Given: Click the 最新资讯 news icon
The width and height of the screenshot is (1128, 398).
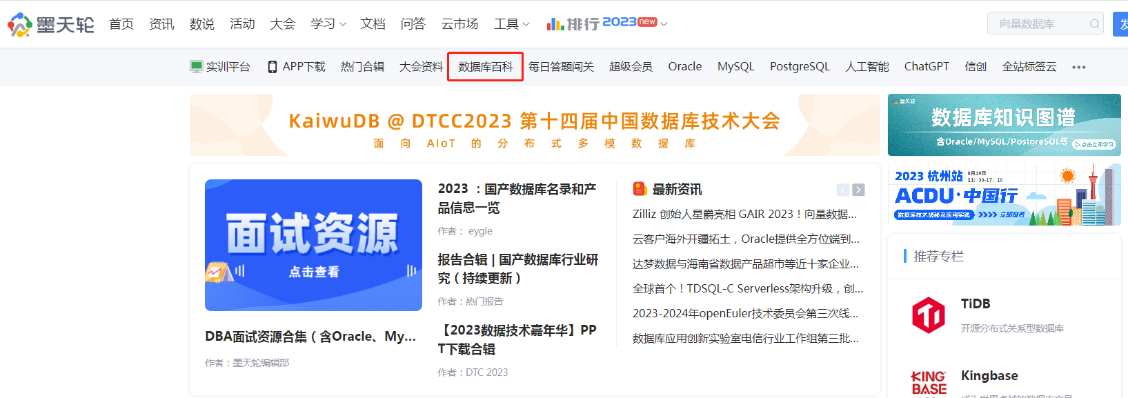Looking at the screenshot, I should click(640, 189).
